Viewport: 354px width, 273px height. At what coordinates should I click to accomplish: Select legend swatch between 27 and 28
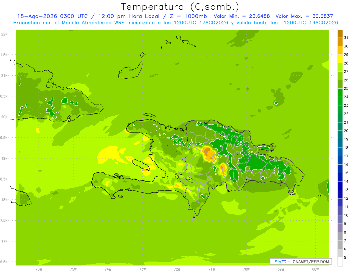340,67
